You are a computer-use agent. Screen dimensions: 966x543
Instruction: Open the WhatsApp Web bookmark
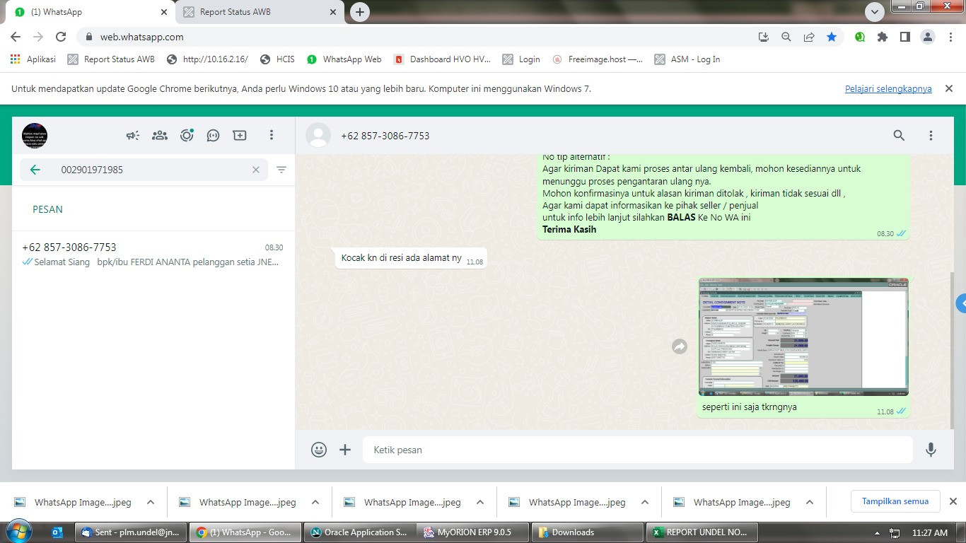click(344, 59)
